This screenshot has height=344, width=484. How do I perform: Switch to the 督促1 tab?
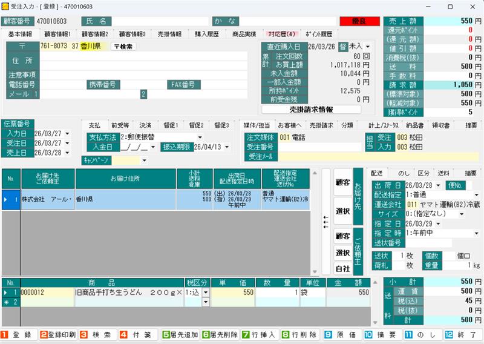[171, 125]
